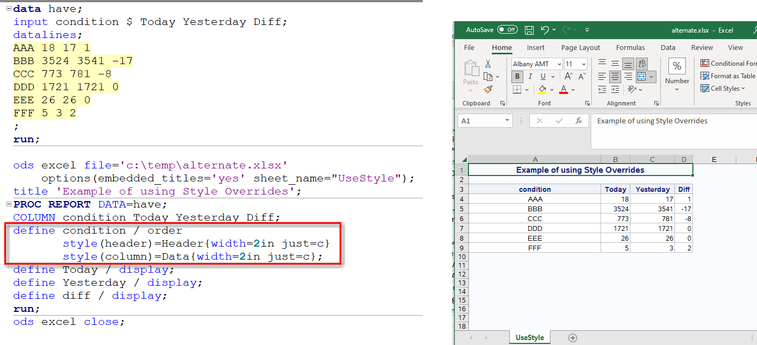Open the font size 11 dropdown
The height and width of the screenshot is (345, 757).
click(x=584, y=64)
